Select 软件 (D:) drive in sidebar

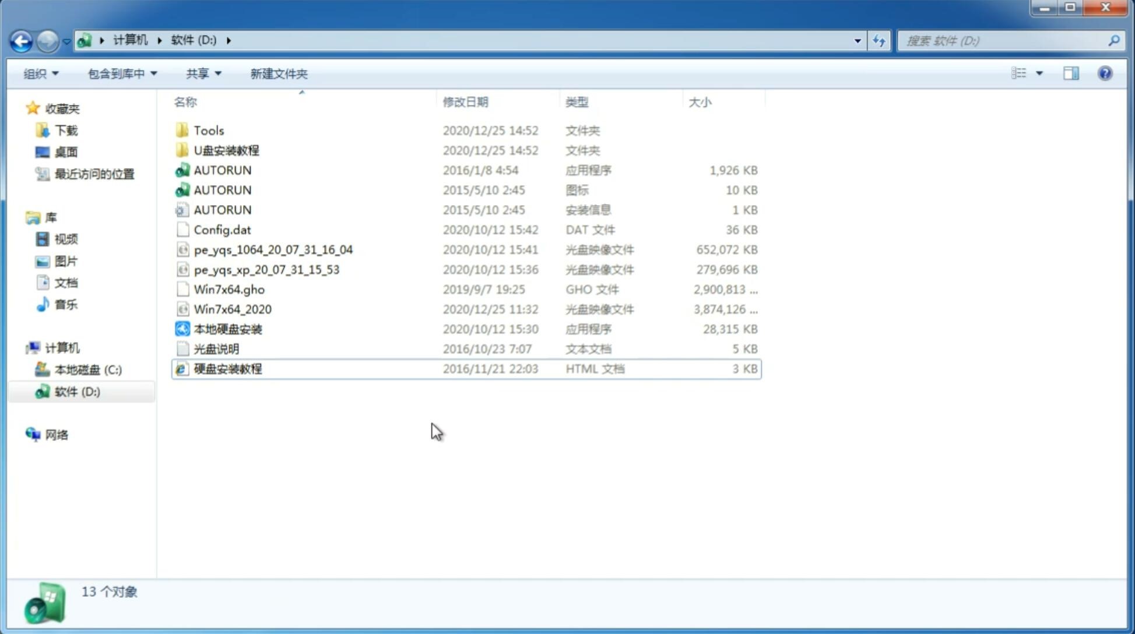(76, 391)
